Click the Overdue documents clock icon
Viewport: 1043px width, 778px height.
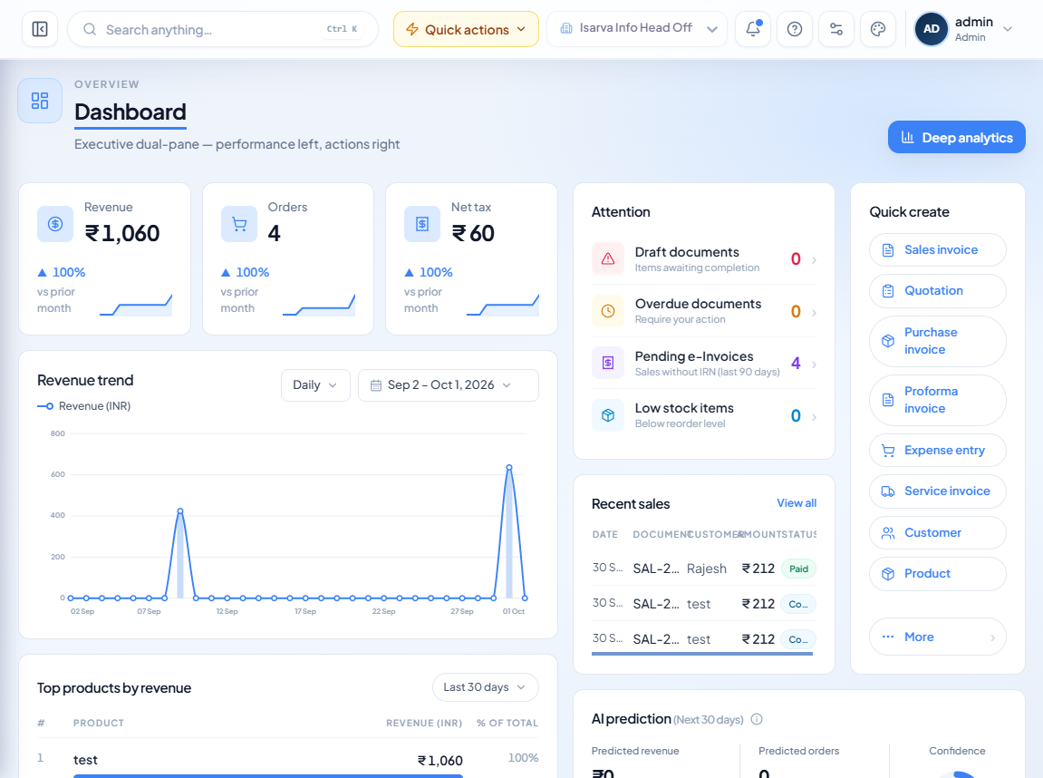coord(608,311)
